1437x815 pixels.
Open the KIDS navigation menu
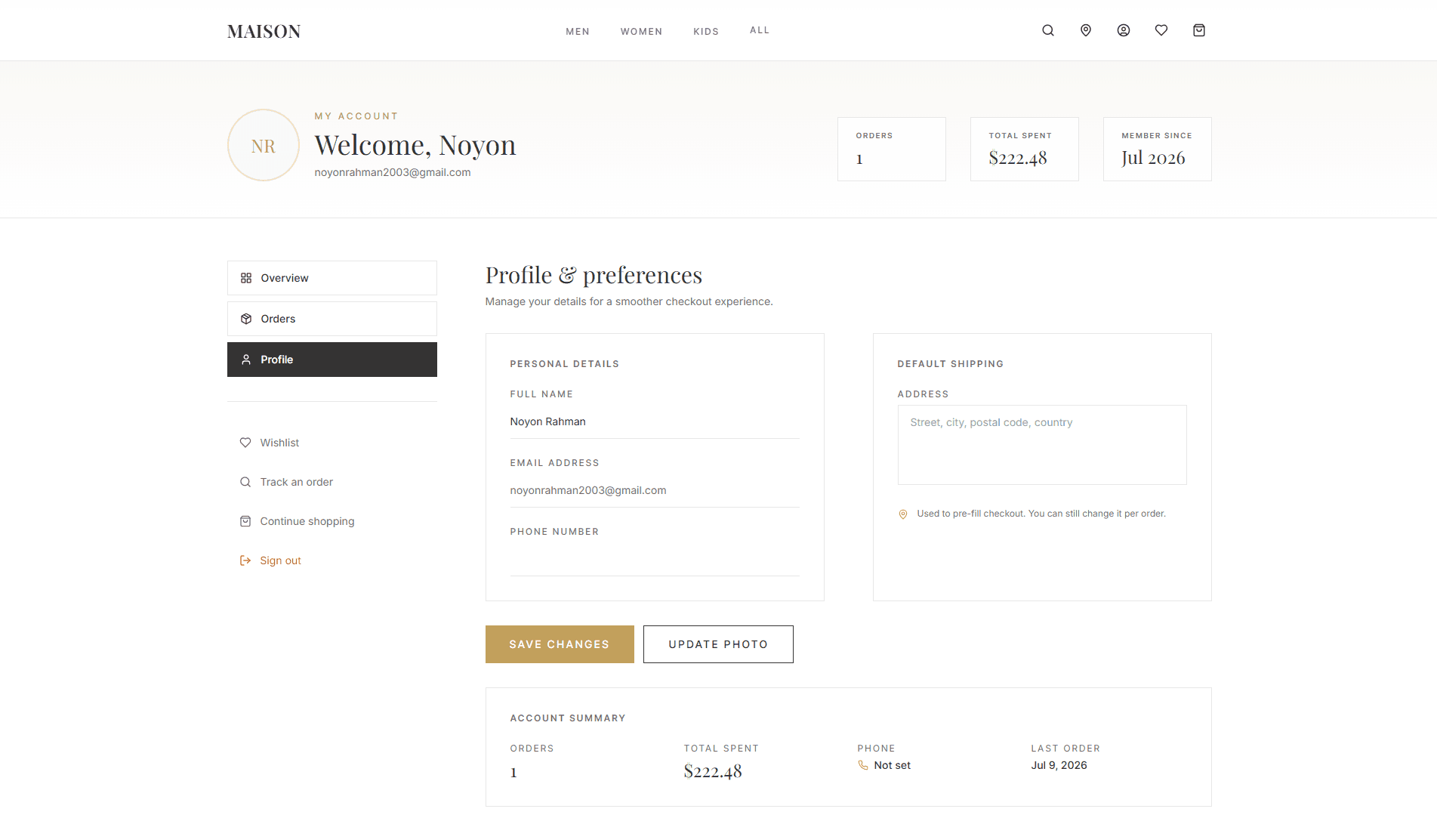pos(706,31)
